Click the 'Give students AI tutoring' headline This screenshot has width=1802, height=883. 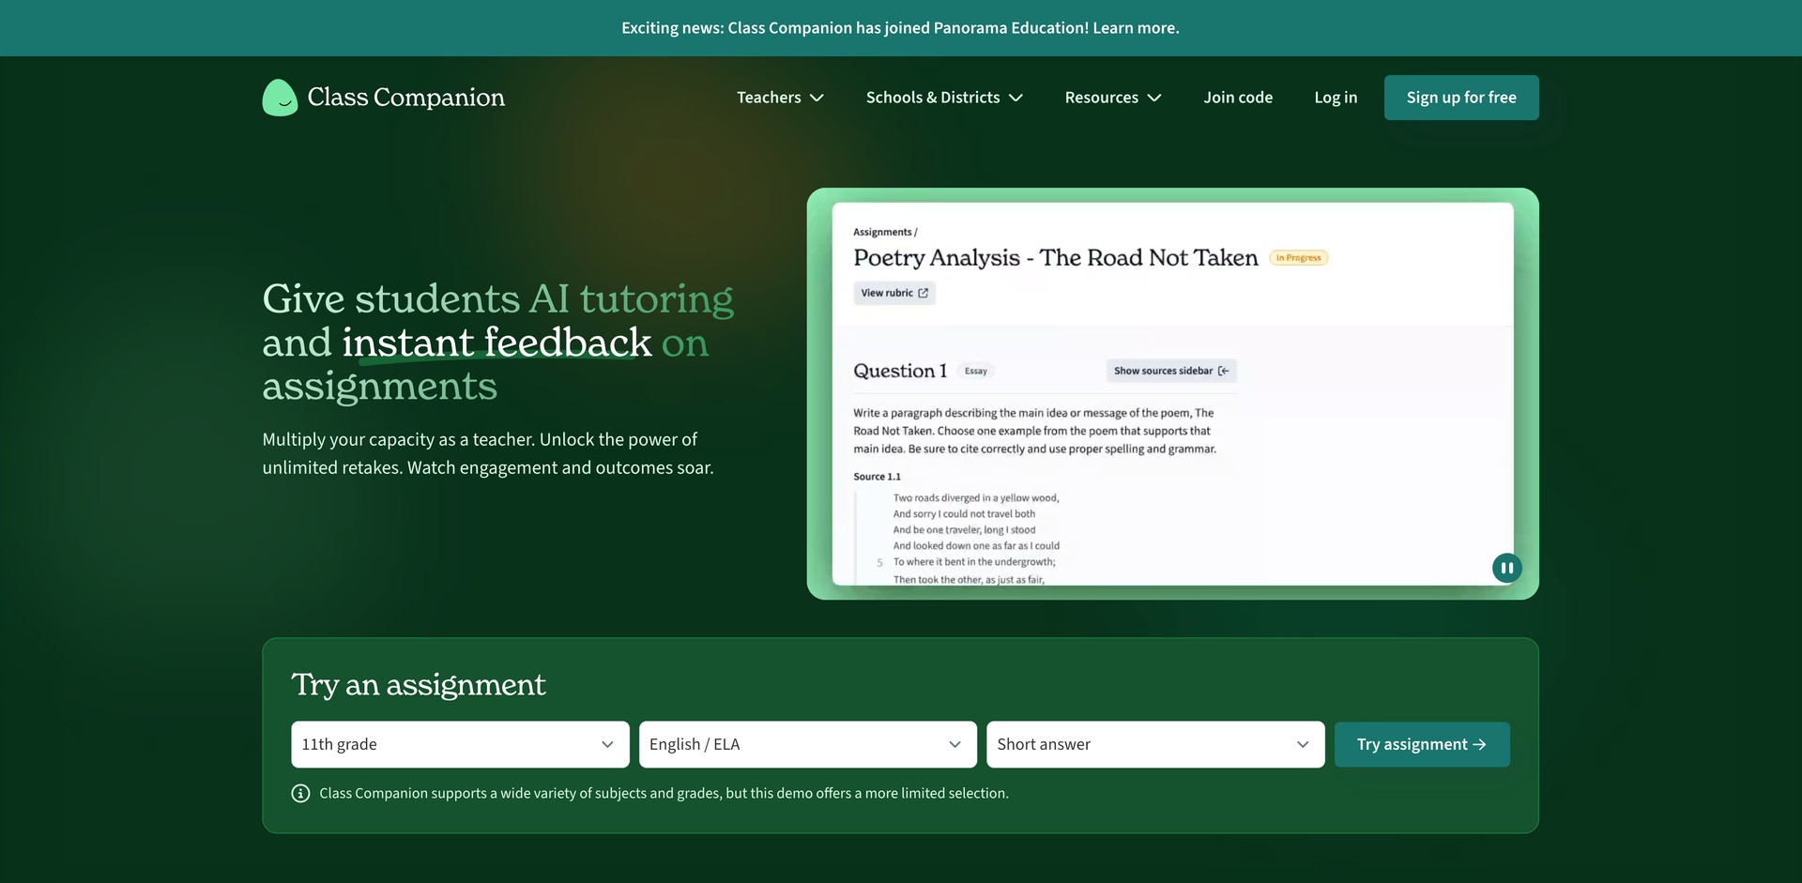(498, 343)
